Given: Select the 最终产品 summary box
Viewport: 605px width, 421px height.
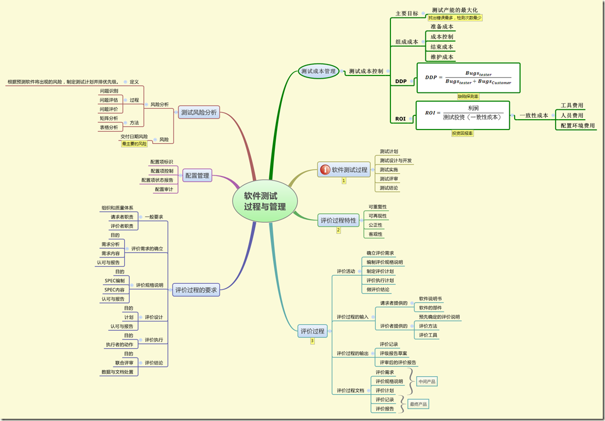Looking at the screenshot, I should 418,404.
